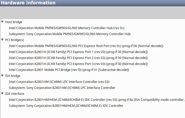The height and width of the screenshot is (118, 185).
Task: Select the Sony Subsystem IDE Controller row
Action: pyautogui.click(x=66, y=106)
